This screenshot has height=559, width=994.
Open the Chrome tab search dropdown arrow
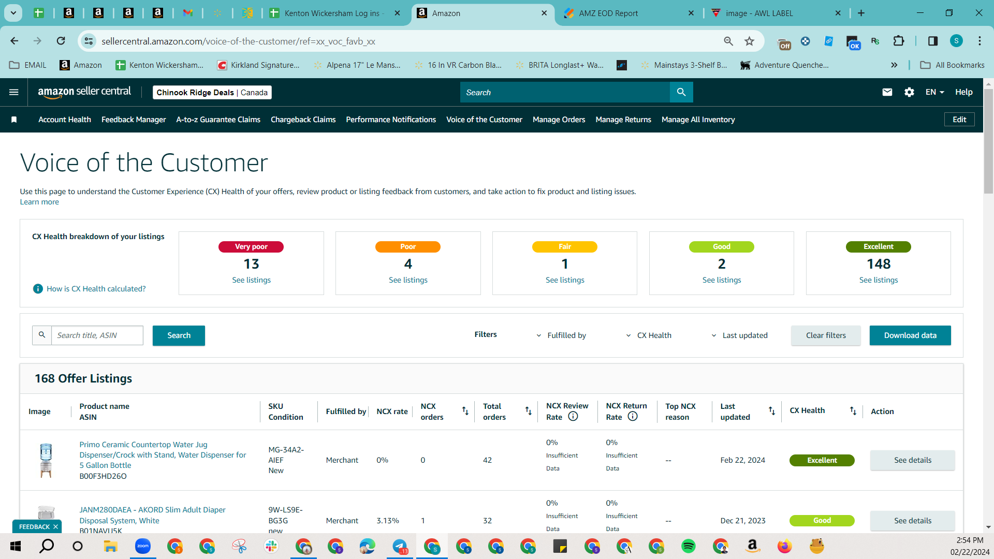point(13,13)
